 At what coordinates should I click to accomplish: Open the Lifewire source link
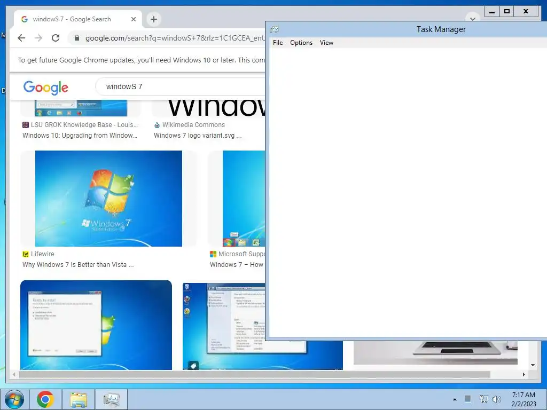pyautogui.click(x=38, y=254)
